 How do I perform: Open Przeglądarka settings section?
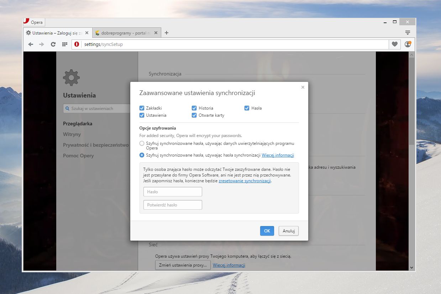78,124
